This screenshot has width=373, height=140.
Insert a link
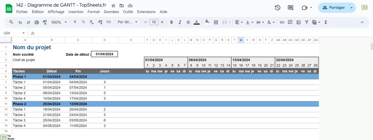282,22
